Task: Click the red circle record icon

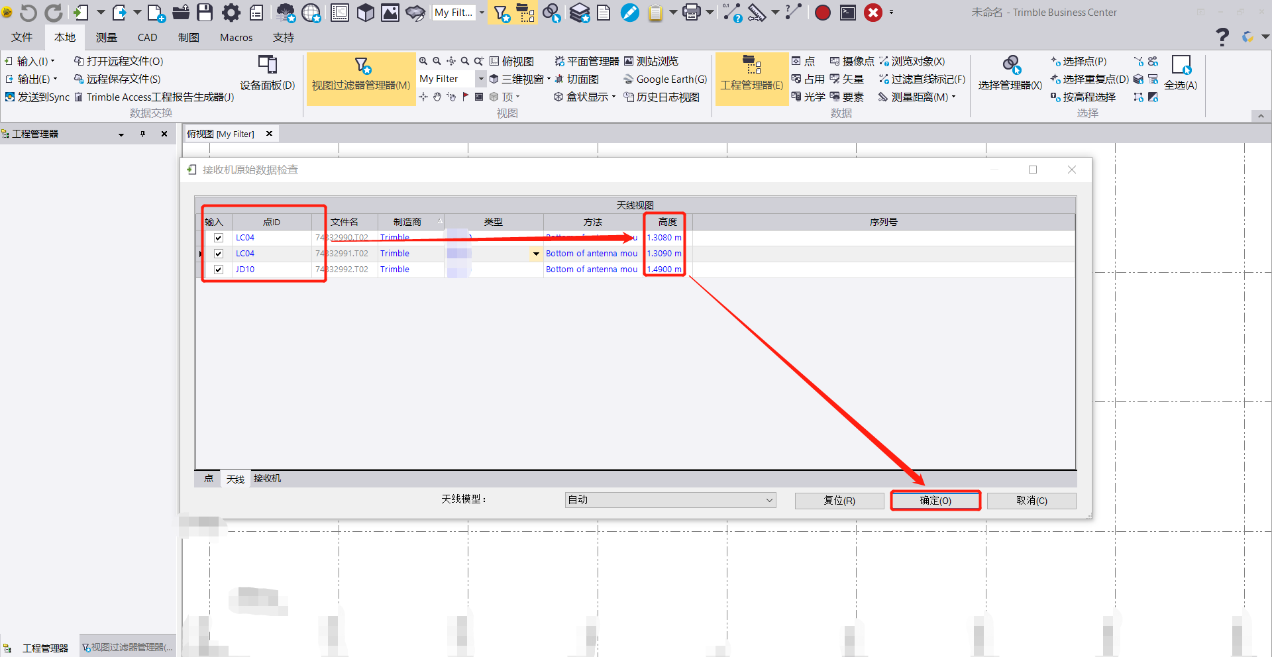Action: tap(822, 12)
